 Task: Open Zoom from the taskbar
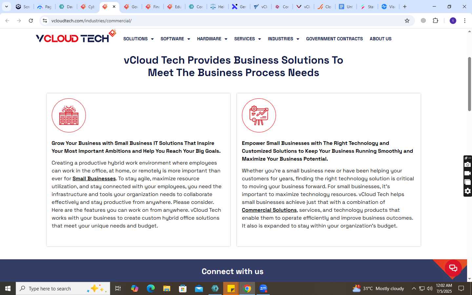pos(263,288)
